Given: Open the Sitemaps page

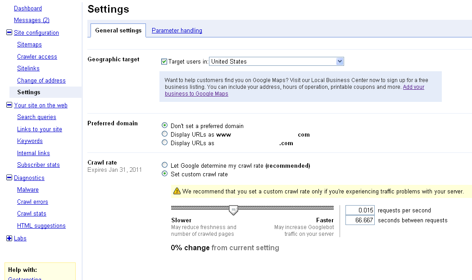Looking at the screenshot, I should pyautogui.click(x=29, y=45).
